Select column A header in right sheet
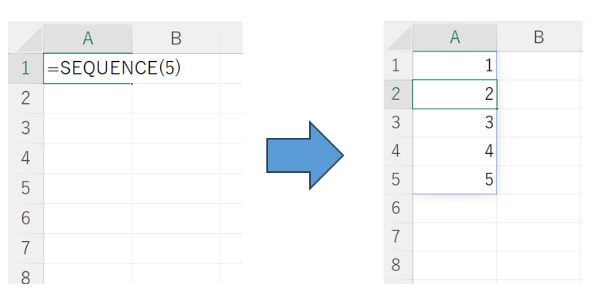This screenshot has height=291, width=589. point(454,37)
